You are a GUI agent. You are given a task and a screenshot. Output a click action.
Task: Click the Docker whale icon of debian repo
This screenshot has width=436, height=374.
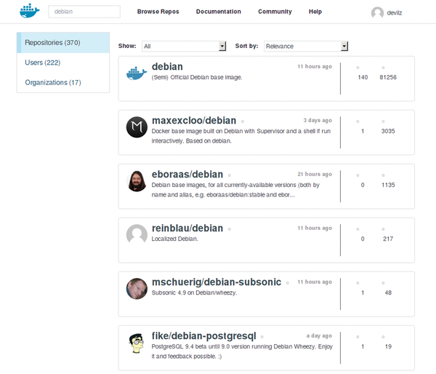[137, 73]
